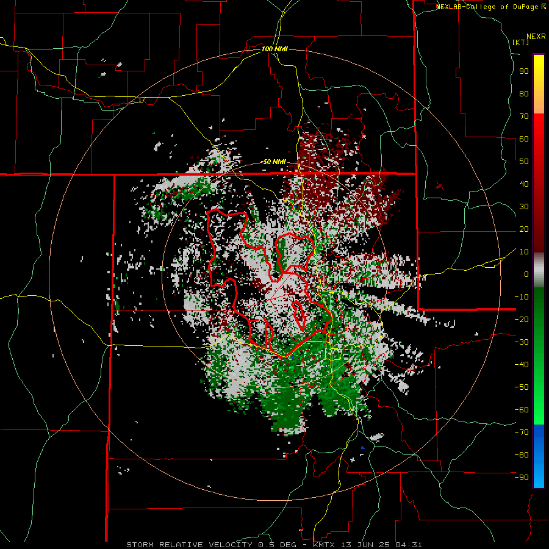The width and height of the screenshot is (549, 549).
Task: Click the -40 value on velocity scale
Action: tap(522, 365)
